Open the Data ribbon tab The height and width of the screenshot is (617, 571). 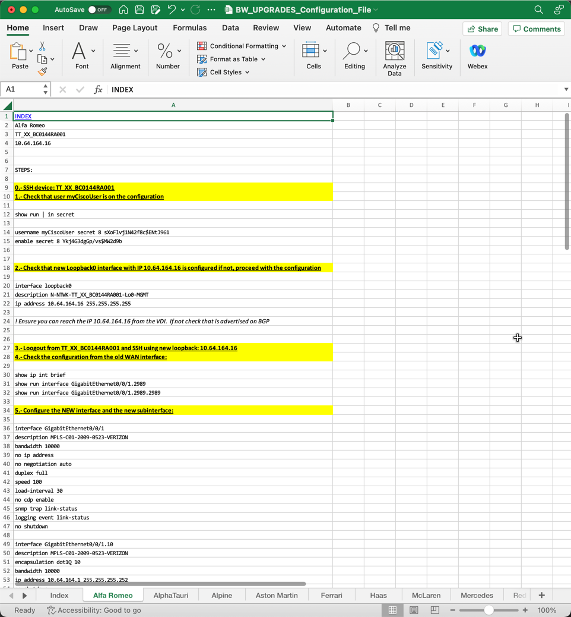click(230, 28)
